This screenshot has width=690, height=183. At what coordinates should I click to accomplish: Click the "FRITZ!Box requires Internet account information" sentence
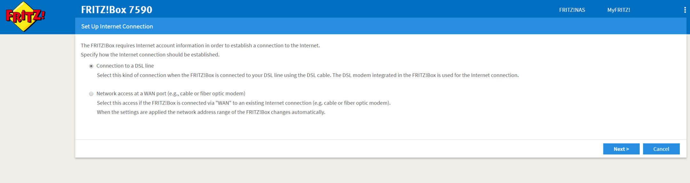coord(200,46)
